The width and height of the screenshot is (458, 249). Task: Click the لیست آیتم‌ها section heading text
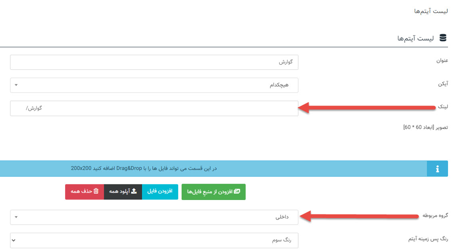(415, 38)
